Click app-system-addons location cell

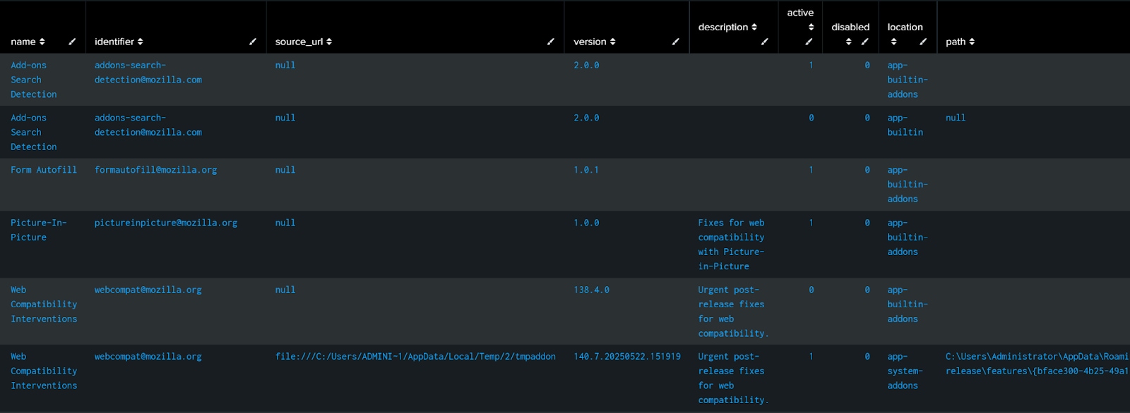pos(905,371)
